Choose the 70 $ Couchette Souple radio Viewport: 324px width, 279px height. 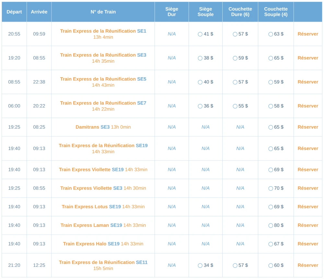point(271,188)
